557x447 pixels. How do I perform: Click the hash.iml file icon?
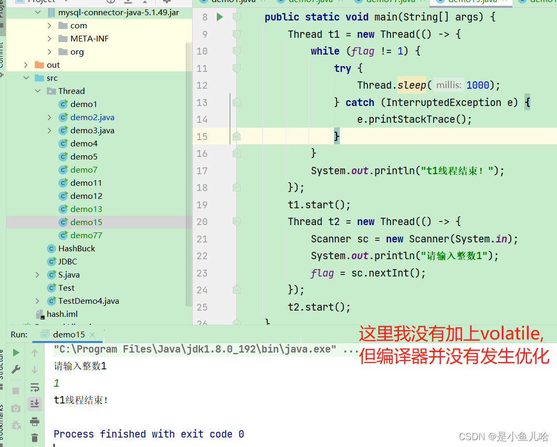click(40, 314)
